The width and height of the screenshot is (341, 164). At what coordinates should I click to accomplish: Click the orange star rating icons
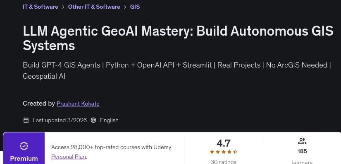(x=223, y=152)
